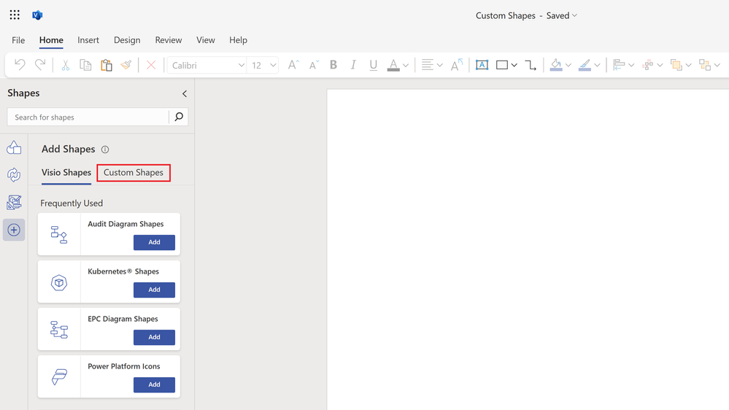Paste from clipboard

107,65
